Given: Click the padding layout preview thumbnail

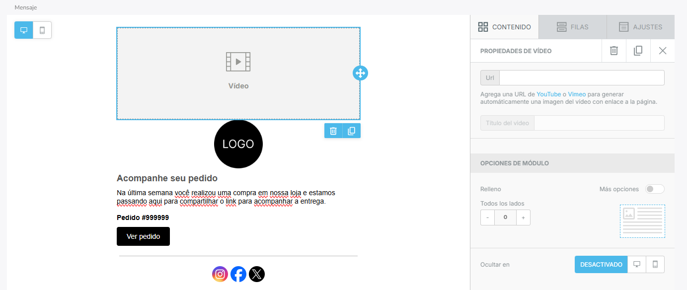Looking at the screenshot, I should [x=642, y=221].
